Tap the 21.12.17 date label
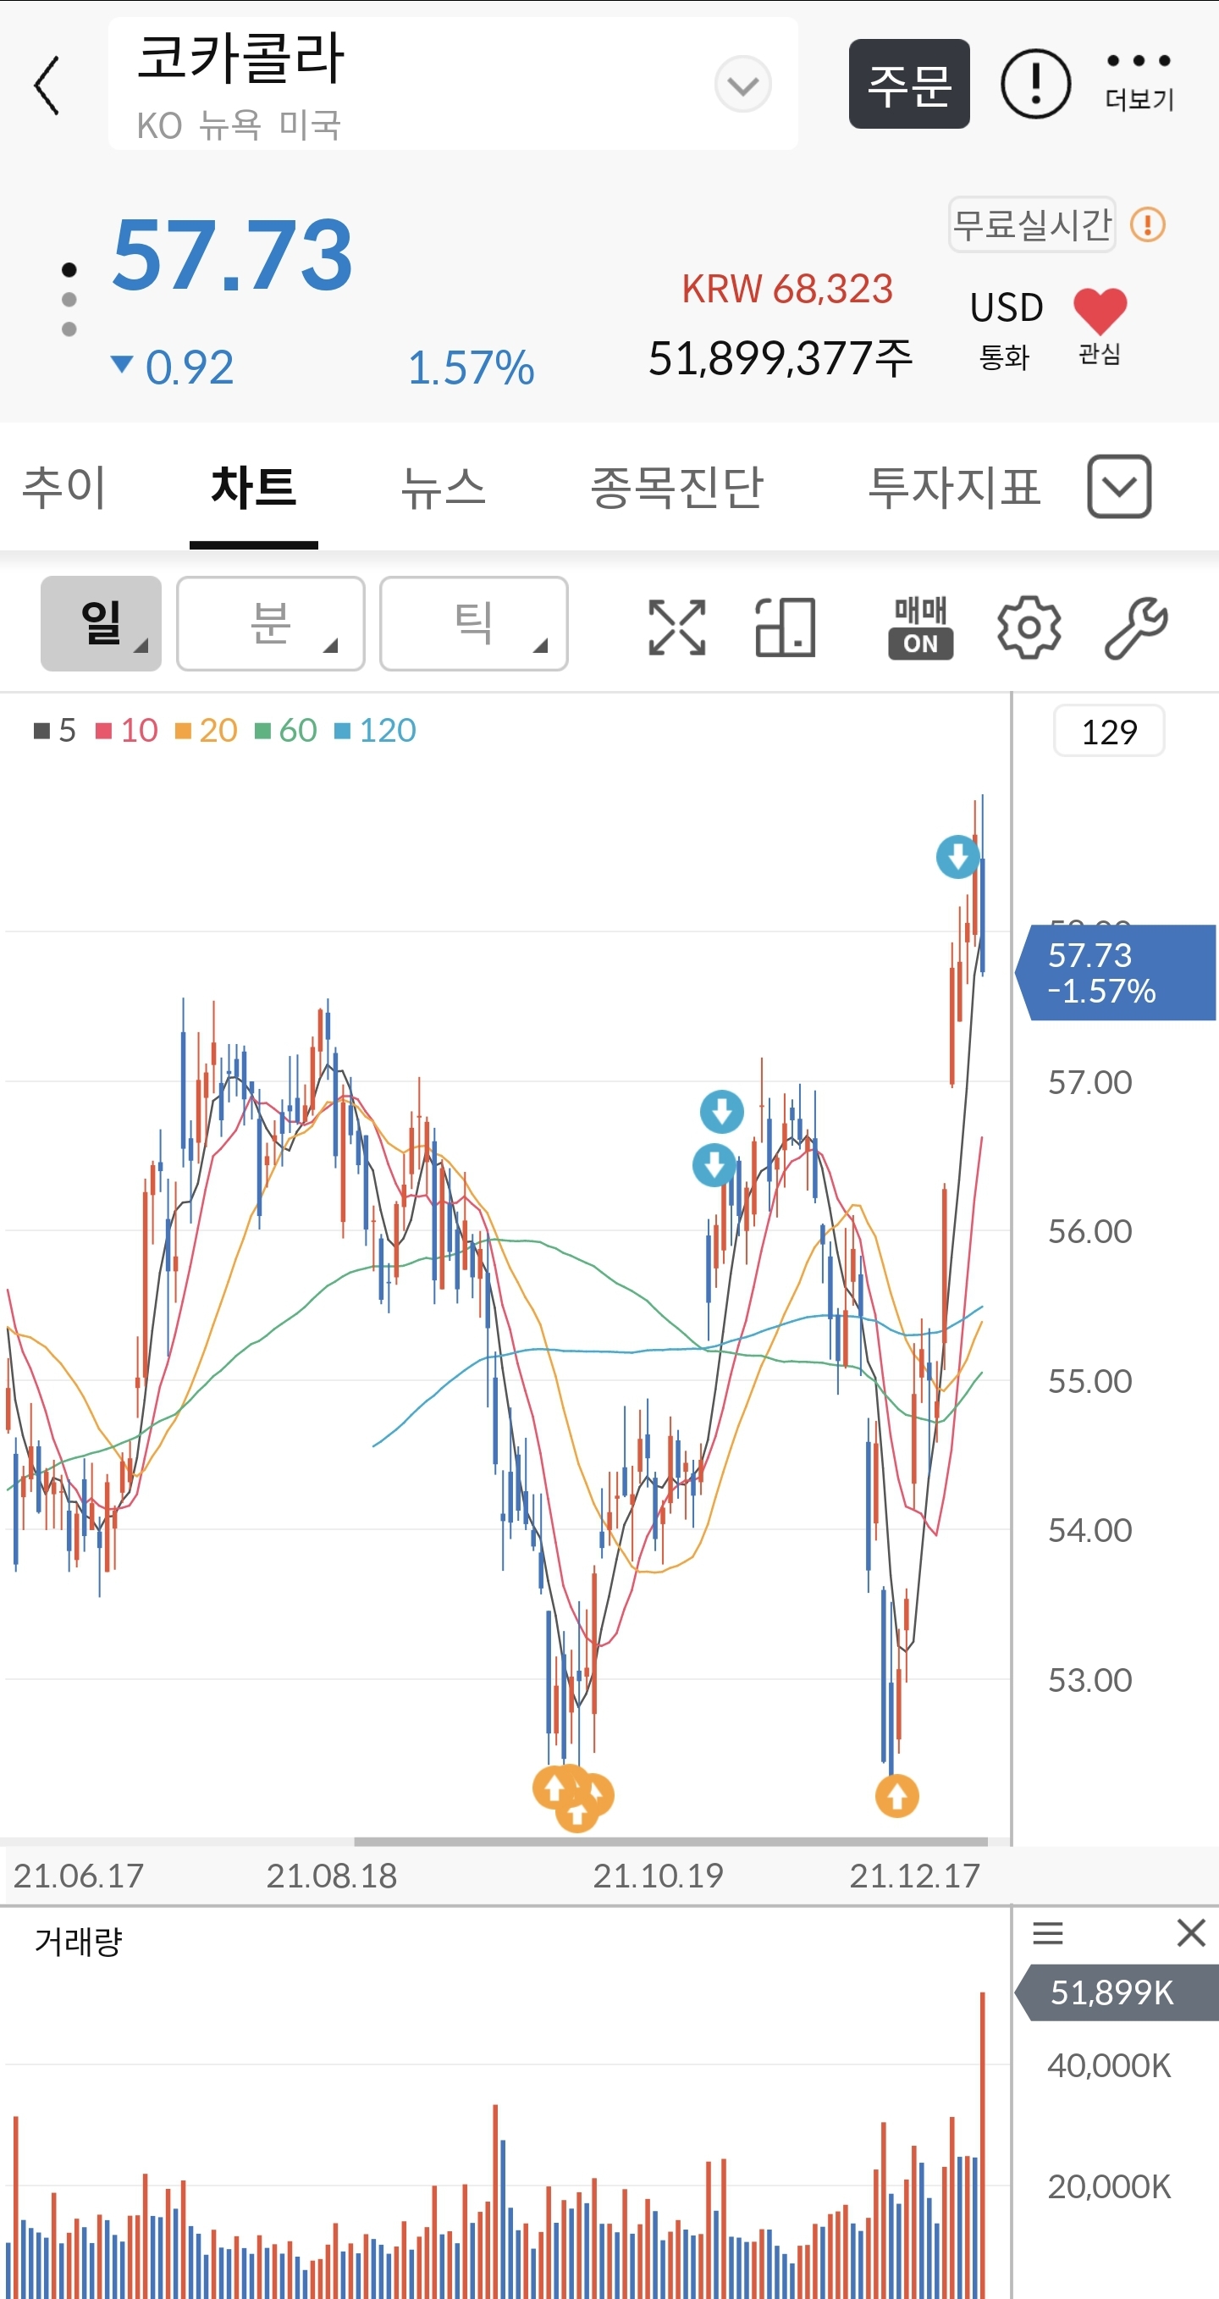Viewport: 1219px width, 2299px height. point(915,1875)
